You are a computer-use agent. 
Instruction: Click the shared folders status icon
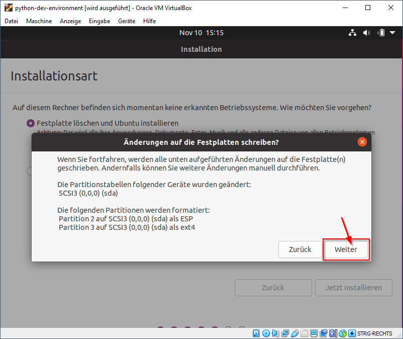[x=305, y=333]
